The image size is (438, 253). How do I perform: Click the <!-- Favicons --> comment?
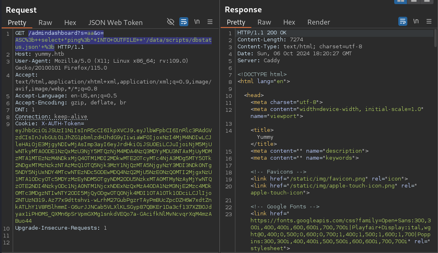click(x=278, y=172)
